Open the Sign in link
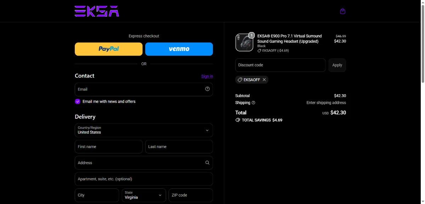This screenshot has width=425, height=204. coord(207,76)
